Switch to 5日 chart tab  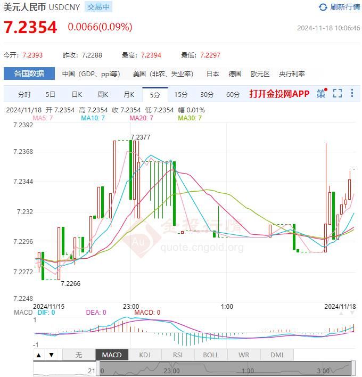click(x=51, y=94)
